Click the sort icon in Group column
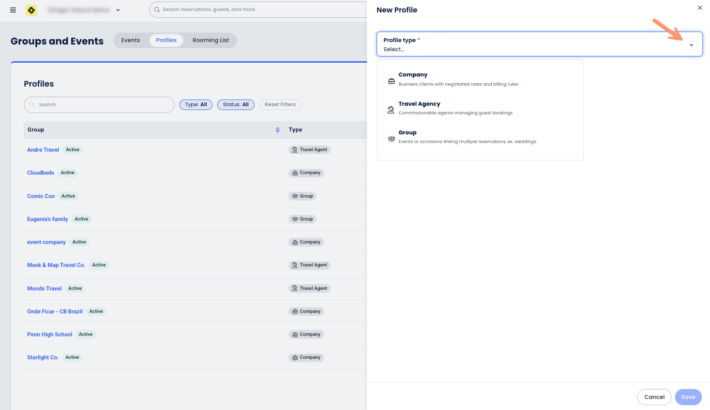 pos(277,130)
